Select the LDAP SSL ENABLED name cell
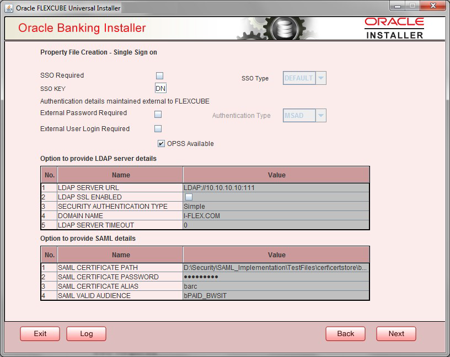 click(x=120, y=197)
